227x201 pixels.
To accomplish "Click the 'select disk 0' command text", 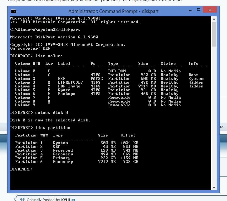I will tap(51, 113).
